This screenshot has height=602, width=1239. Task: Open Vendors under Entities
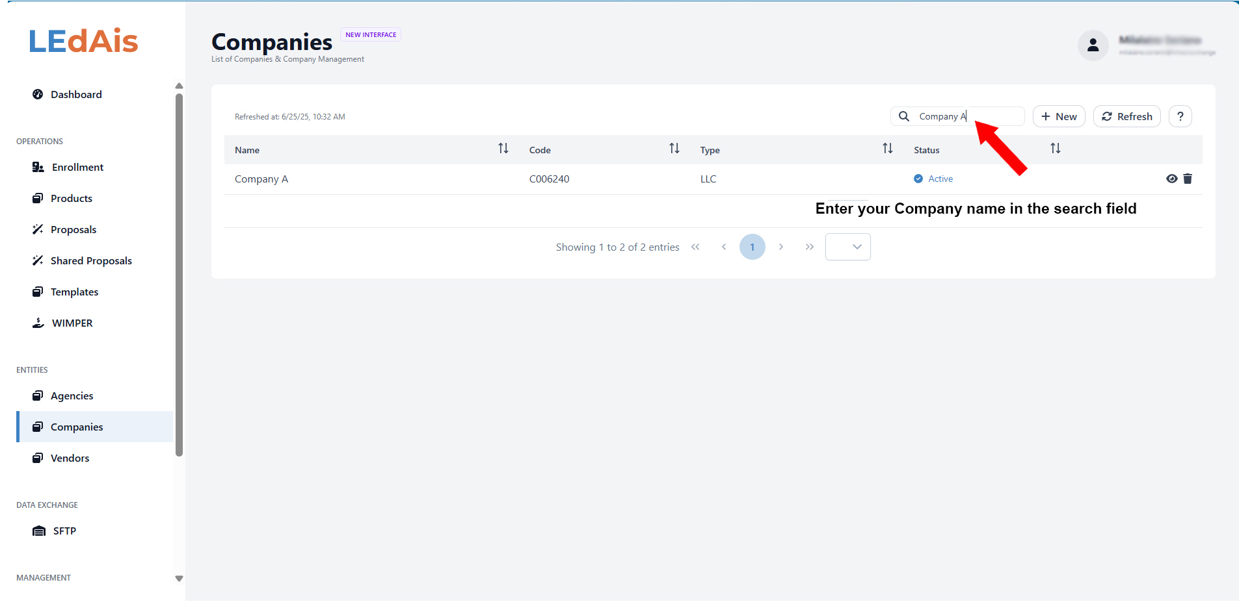coord(70,458)
